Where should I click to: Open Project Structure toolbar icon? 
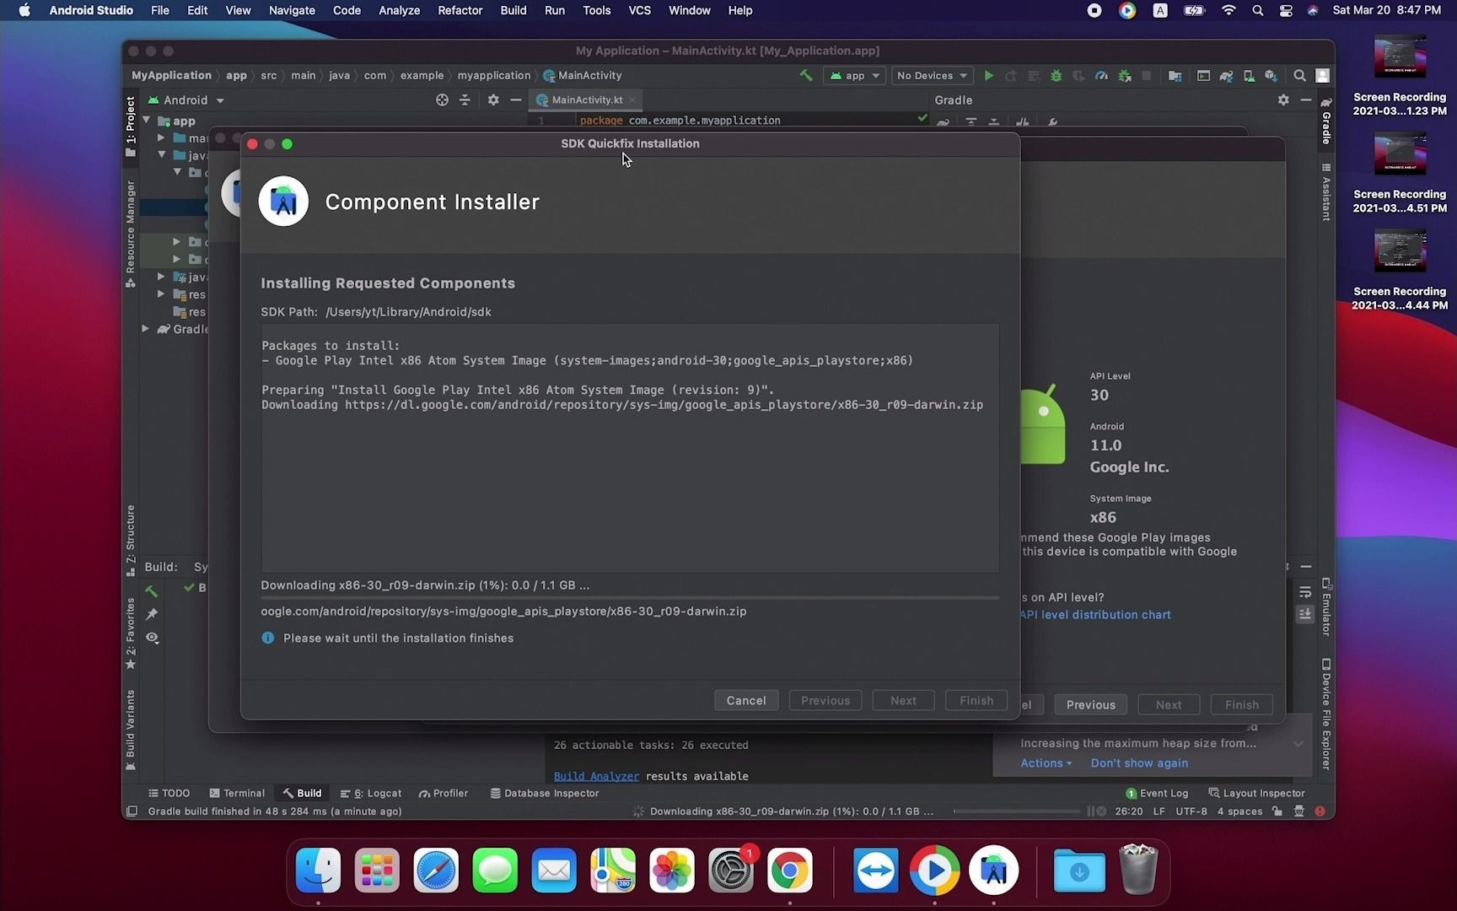(1175, 75)
